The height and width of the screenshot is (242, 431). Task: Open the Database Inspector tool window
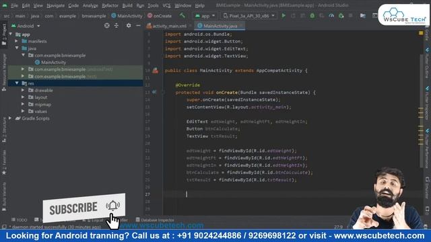click(x=155, y=220)
